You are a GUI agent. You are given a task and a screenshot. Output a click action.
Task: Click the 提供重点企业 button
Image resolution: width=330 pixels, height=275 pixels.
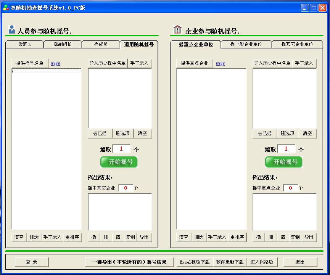tap(194, 63)
